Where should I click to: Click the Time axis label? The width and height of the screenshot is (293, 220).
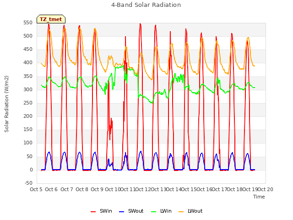tap(259, 197)
